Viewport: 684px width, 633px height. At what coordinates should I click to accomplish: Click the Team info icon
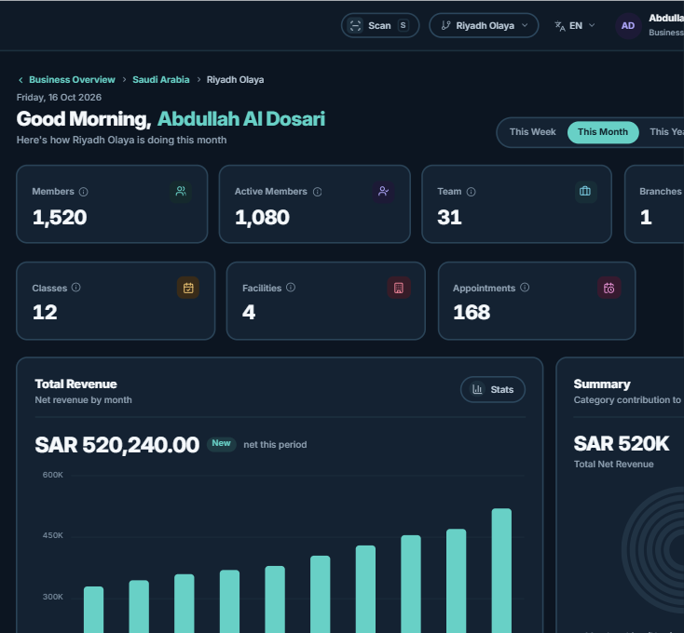[x=472, y=192]
